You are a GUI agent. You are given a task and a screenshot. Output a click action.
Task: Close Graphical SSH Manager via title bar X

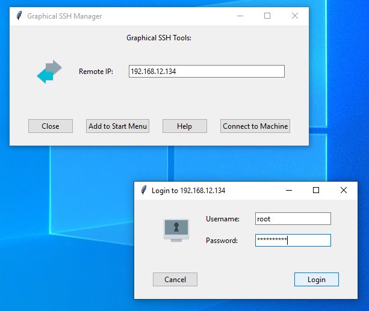click(x=295, y=16)
